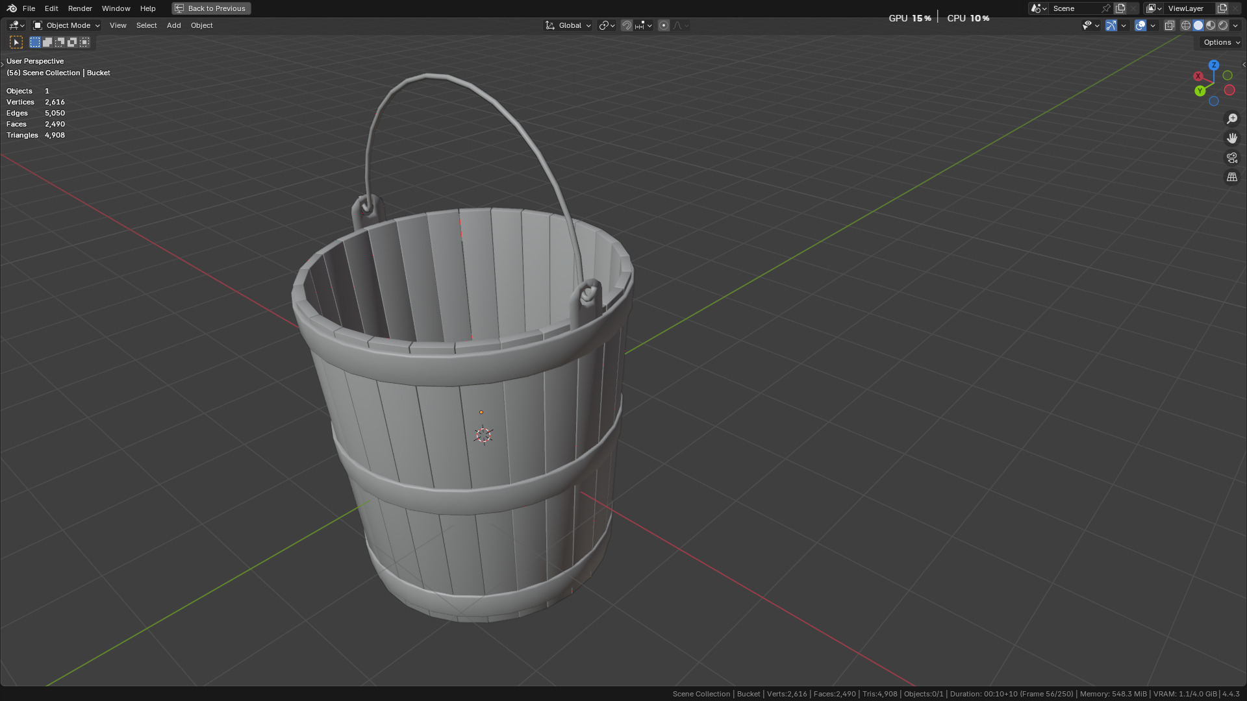Toggle viewport gizmos display
Viewport: 1247px width, 701px height.
tap(1111, 25)
